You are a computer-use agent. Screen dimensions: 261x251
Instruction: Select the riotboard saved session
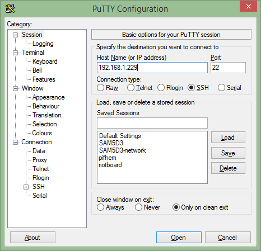pyautogui.click(x=110, y=165)
